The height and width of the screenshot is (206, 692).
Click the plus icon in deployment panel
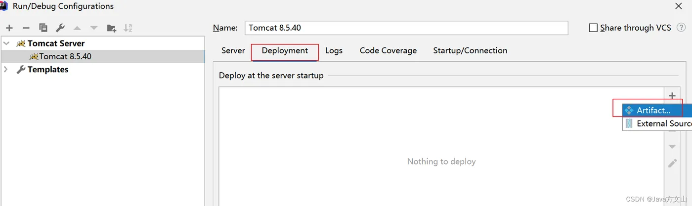672,96
